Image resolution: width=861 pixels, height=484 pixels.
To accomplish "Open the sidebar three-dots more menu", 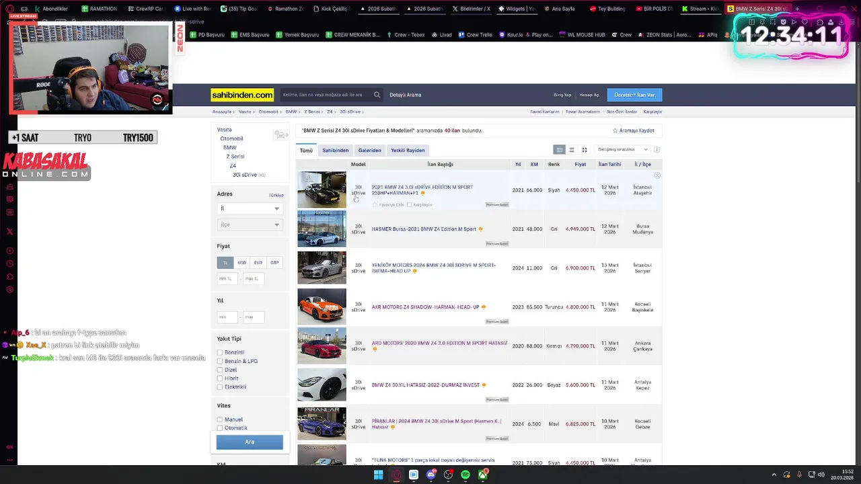I will [9, 460].
